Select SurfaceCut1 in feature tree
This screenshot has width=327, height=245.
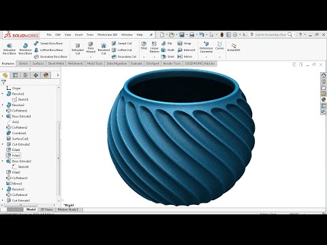tap(17, 139)
